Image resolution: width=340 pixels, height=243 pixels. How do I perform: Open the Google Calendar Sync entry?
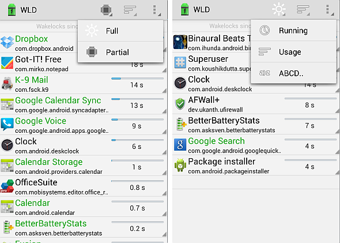(84, 104)
